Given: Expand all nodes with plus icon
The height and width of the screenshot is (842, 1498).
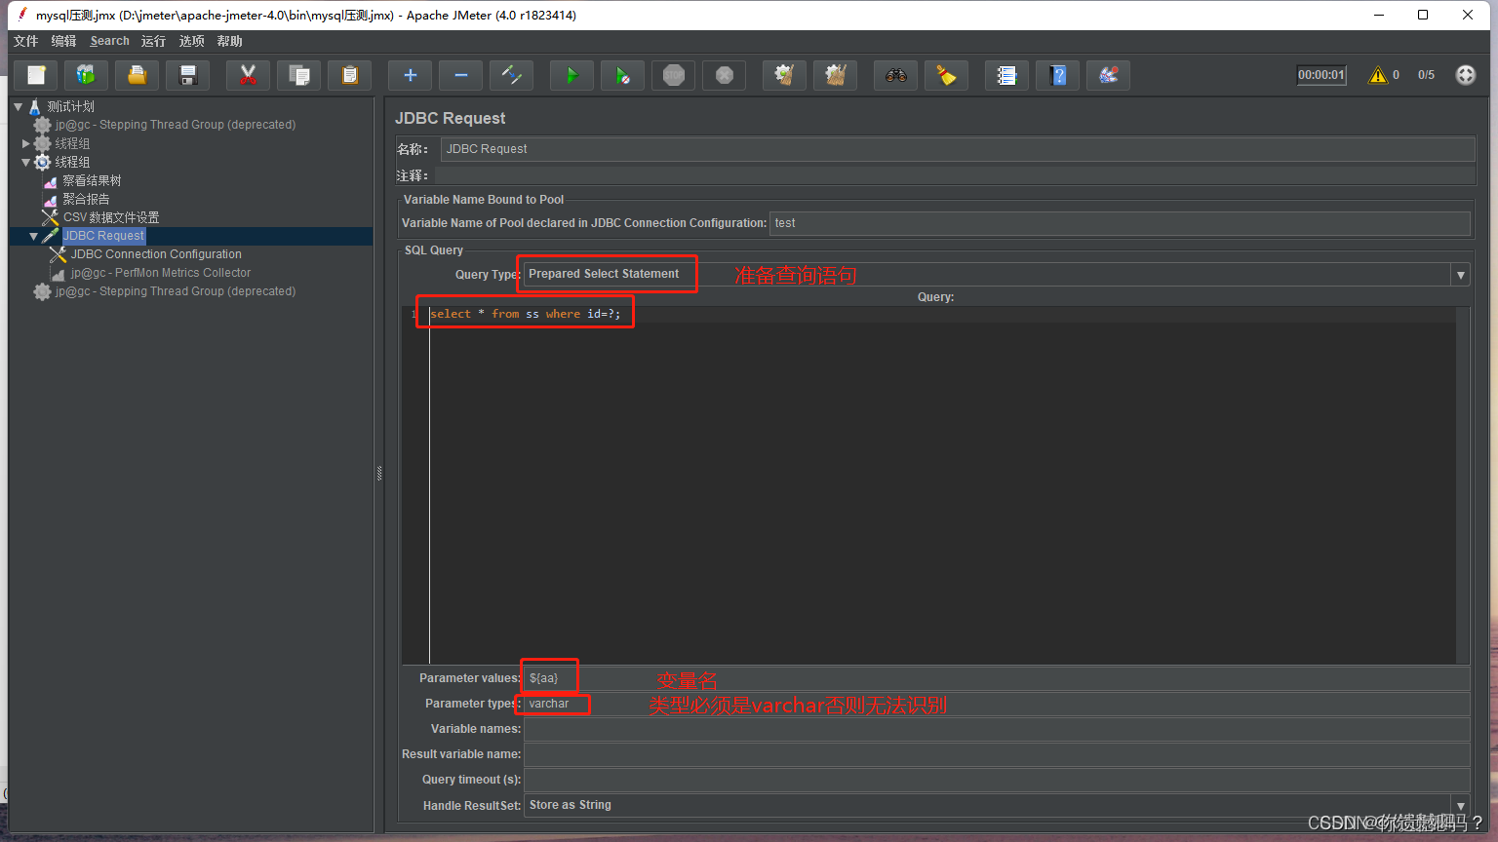Looking at the screenshot, I should point(410,75).
